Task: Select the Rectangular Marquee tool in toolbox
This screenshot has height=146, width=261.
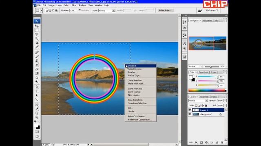Action: tap(37, 30)
